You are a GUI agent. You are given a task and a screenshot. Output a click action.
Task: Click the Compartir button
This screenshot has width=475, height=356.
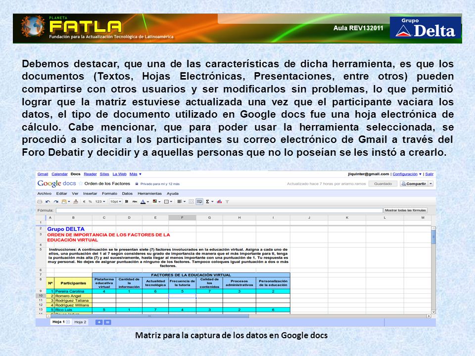(414, 184)
